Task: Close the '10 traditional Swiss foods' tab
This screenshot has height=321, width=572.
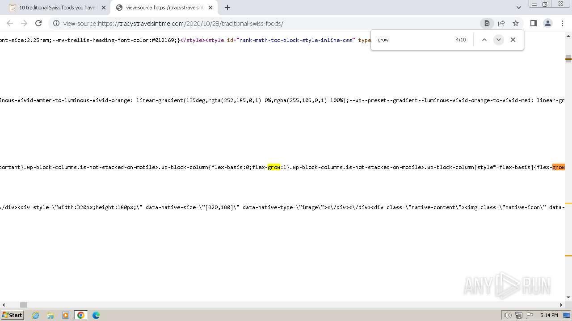Action: [103, 8]
